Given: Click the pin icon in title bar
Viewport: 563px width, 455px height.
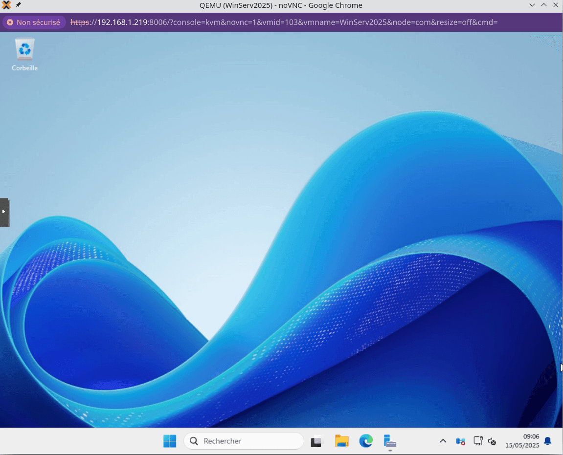Looking at the screenshot, I should click(x=18, y=5).
